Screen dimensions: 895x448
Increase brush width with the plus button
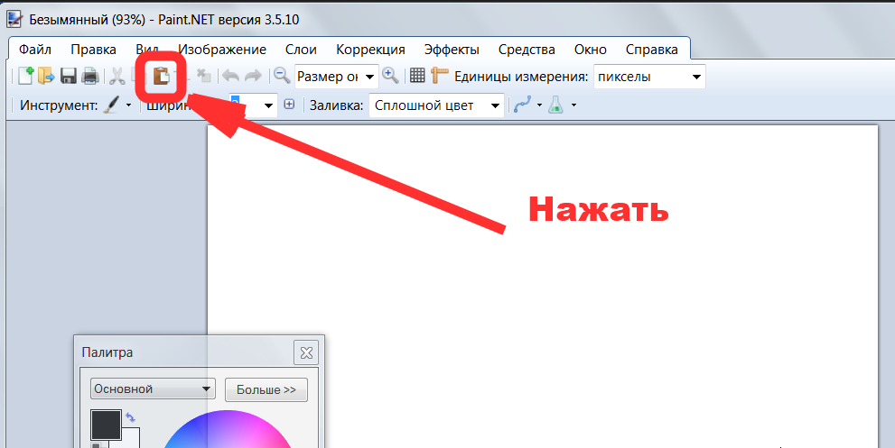(x=289, y=105)
